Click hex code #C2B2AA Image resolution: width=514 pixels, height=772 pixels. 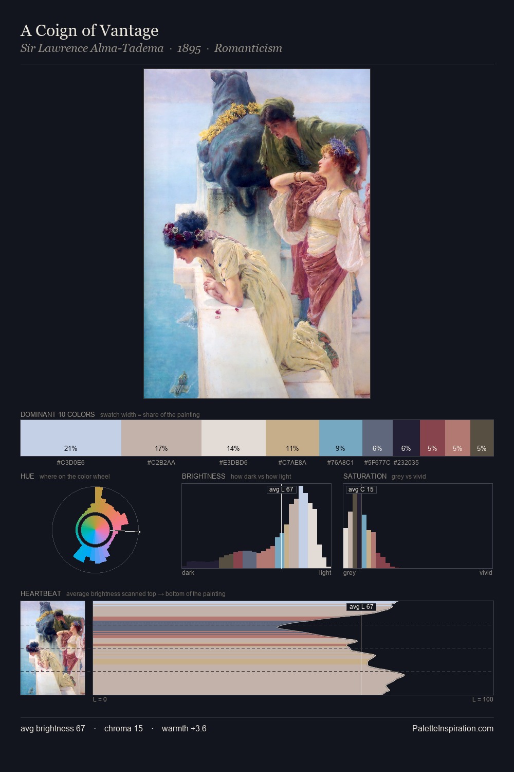point(161,463)
